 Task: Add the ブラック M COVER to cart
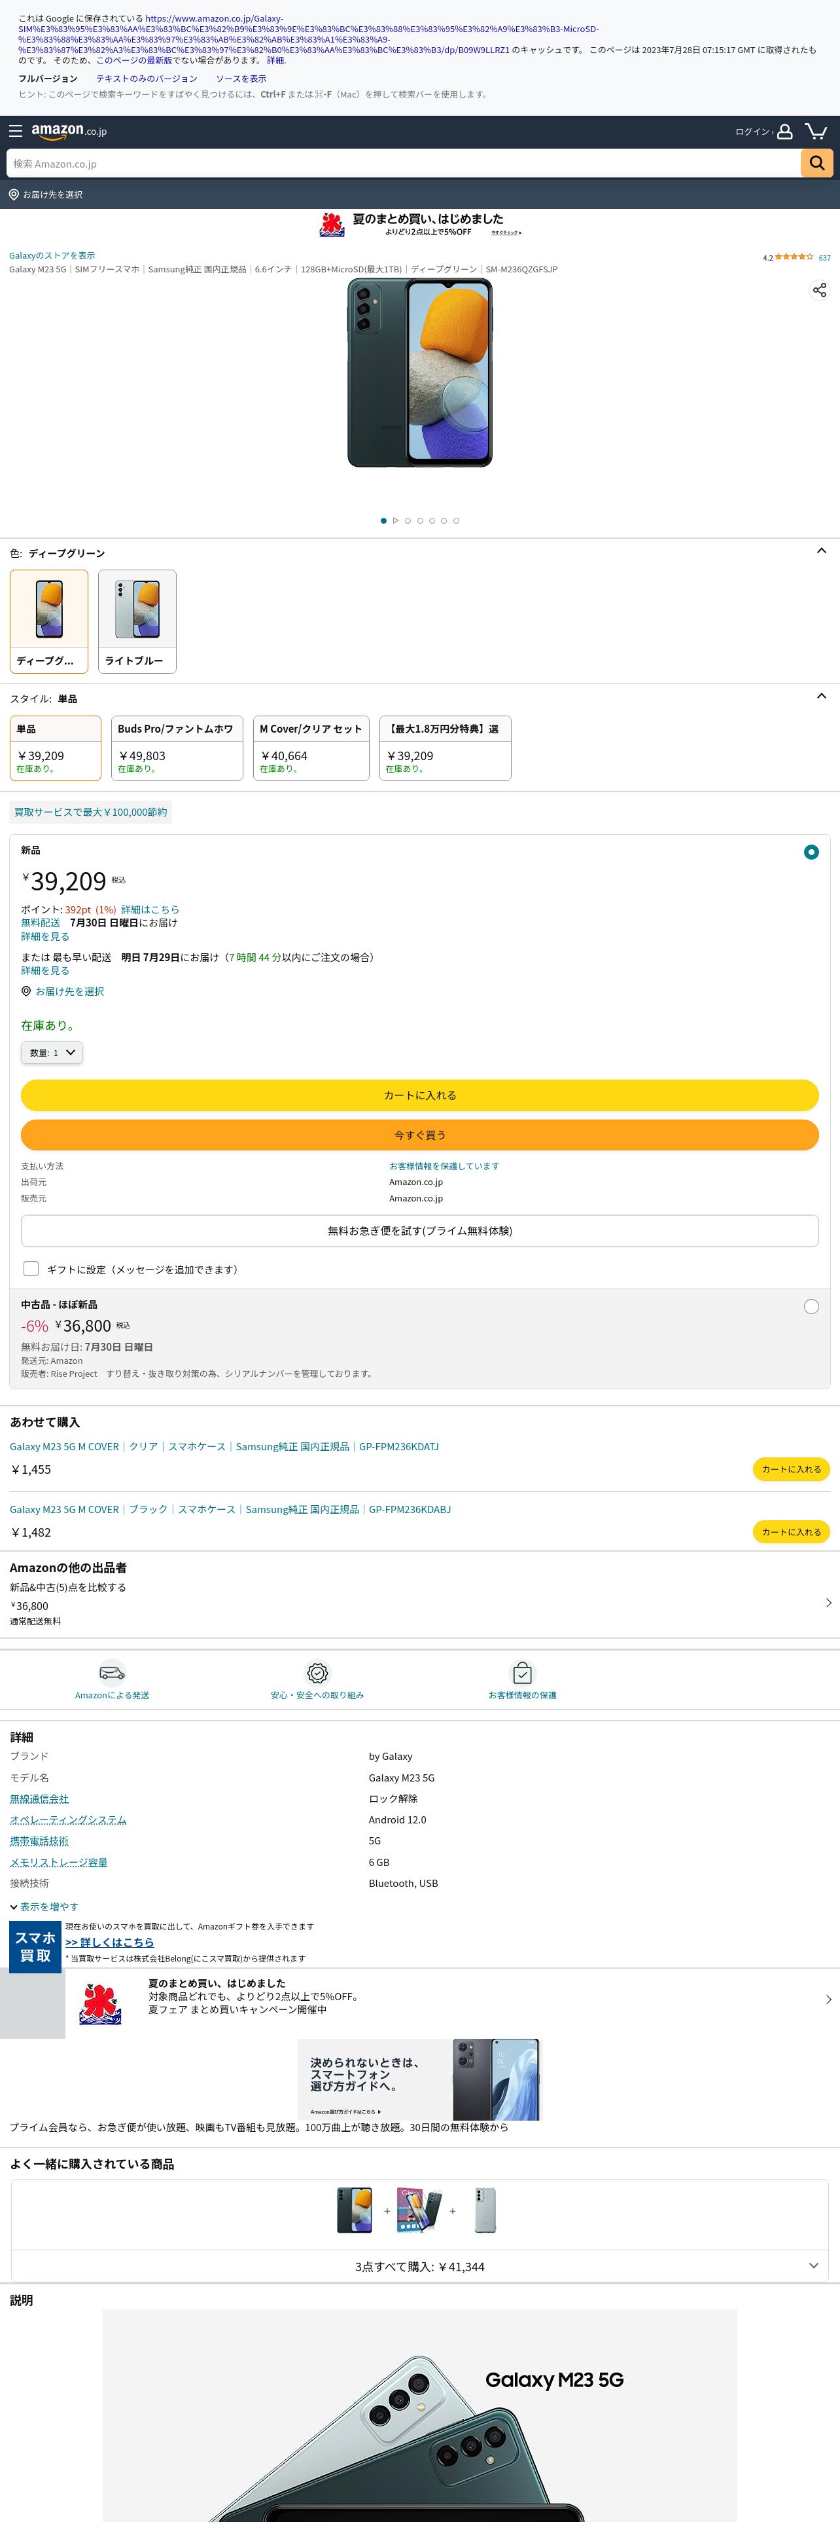click(791, 1532)
